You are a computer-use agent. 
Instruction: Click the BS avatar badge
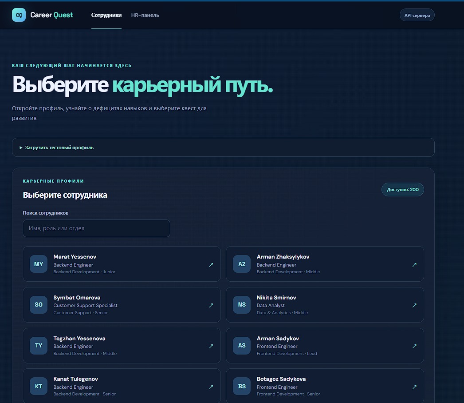242,386
